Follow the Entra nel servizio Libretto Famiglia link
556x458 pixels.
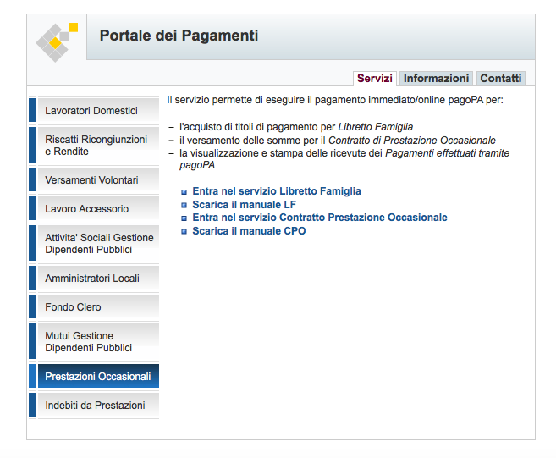(x=277, y=191)
